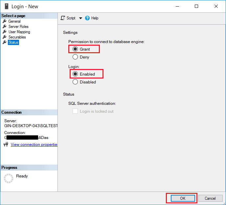Screen dimensions: 226x205
Task: Open the User Mapping page
Action: [19, 32]
